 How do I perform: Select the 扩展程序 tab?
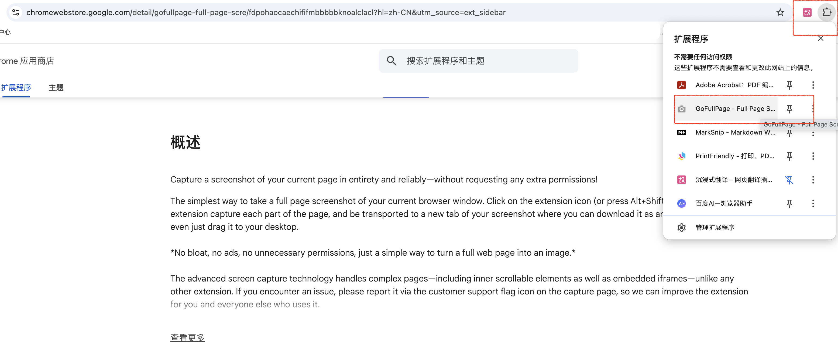click(16, 88)
